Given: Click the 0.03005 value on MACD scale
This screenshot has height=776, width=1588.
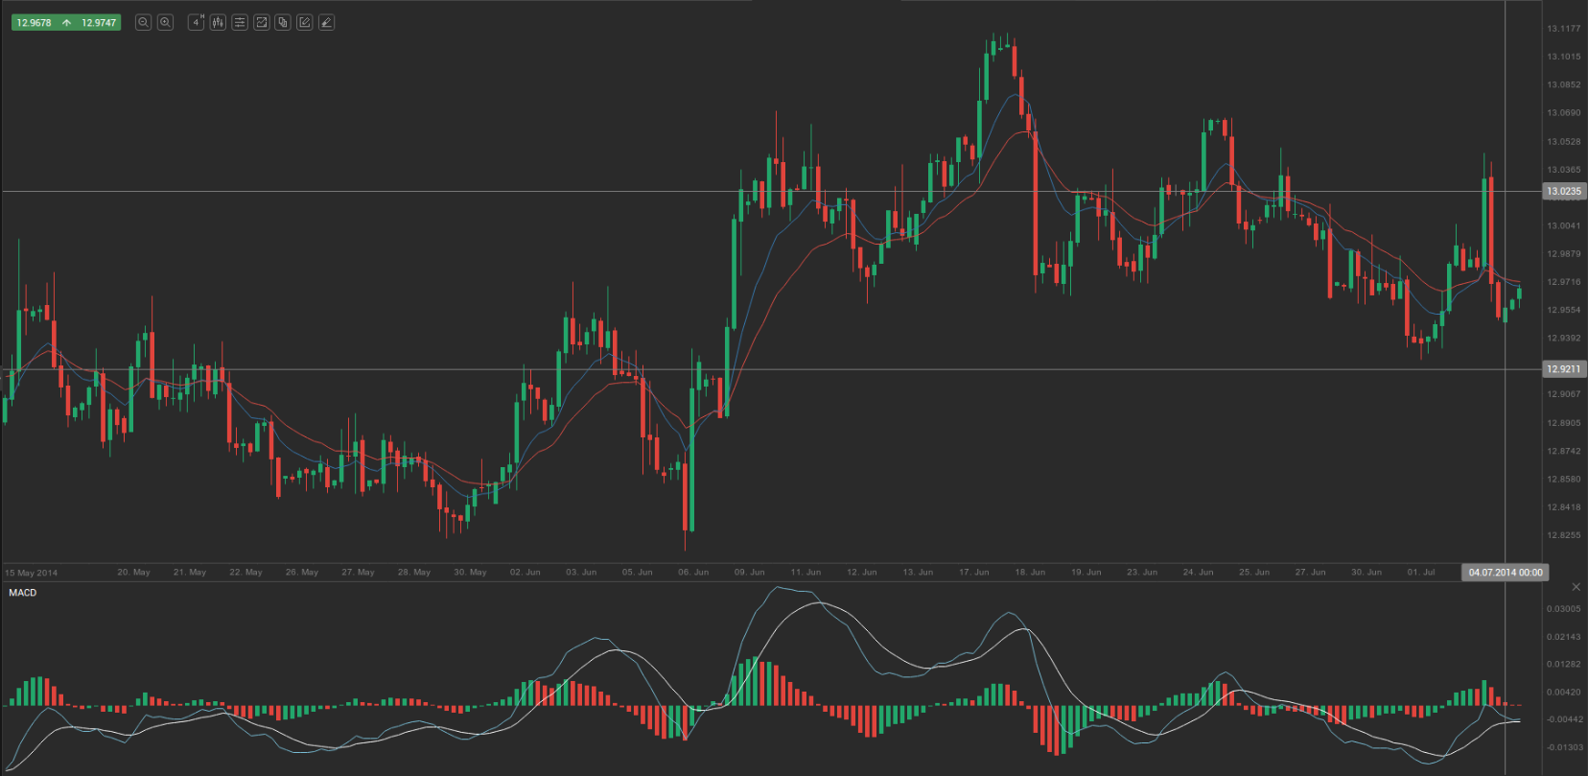Looking at the screenshot, I should (x=1563, y=609).
